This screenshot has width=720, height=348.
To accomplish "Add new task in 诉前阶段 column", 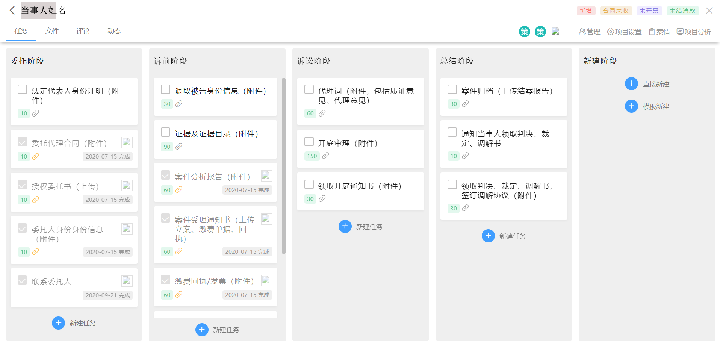I will [218, 330].
